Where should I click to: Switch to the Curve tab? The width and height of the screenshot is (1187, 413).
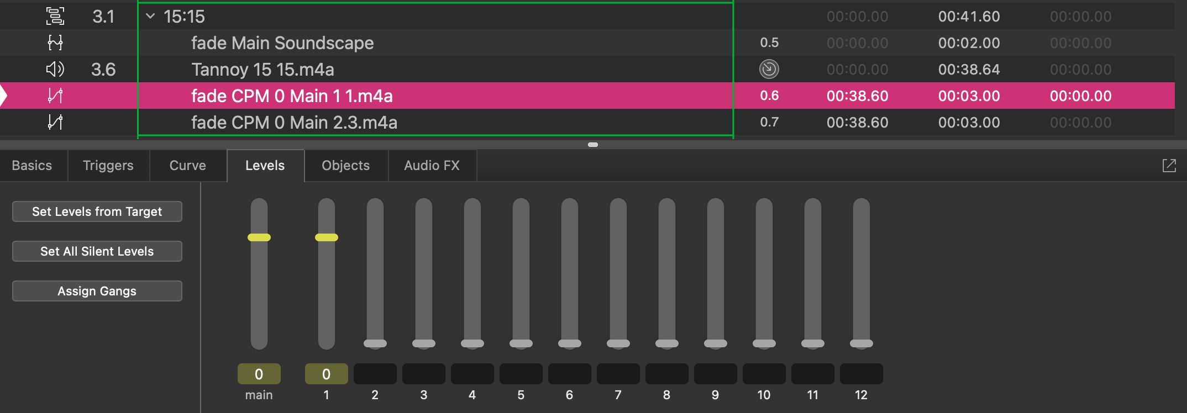tap(188, 166)
